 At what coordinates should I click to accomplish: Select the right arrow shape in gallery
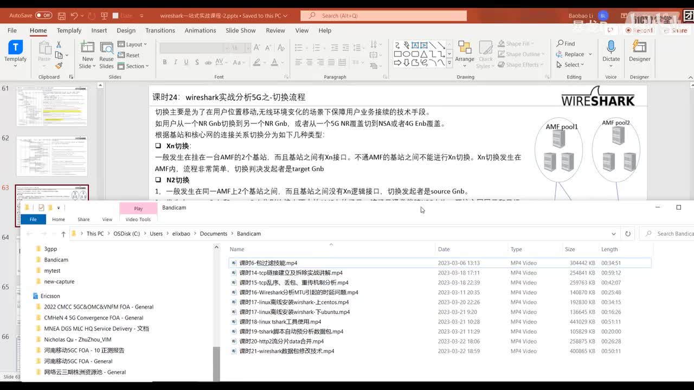[x=398, y=63]
